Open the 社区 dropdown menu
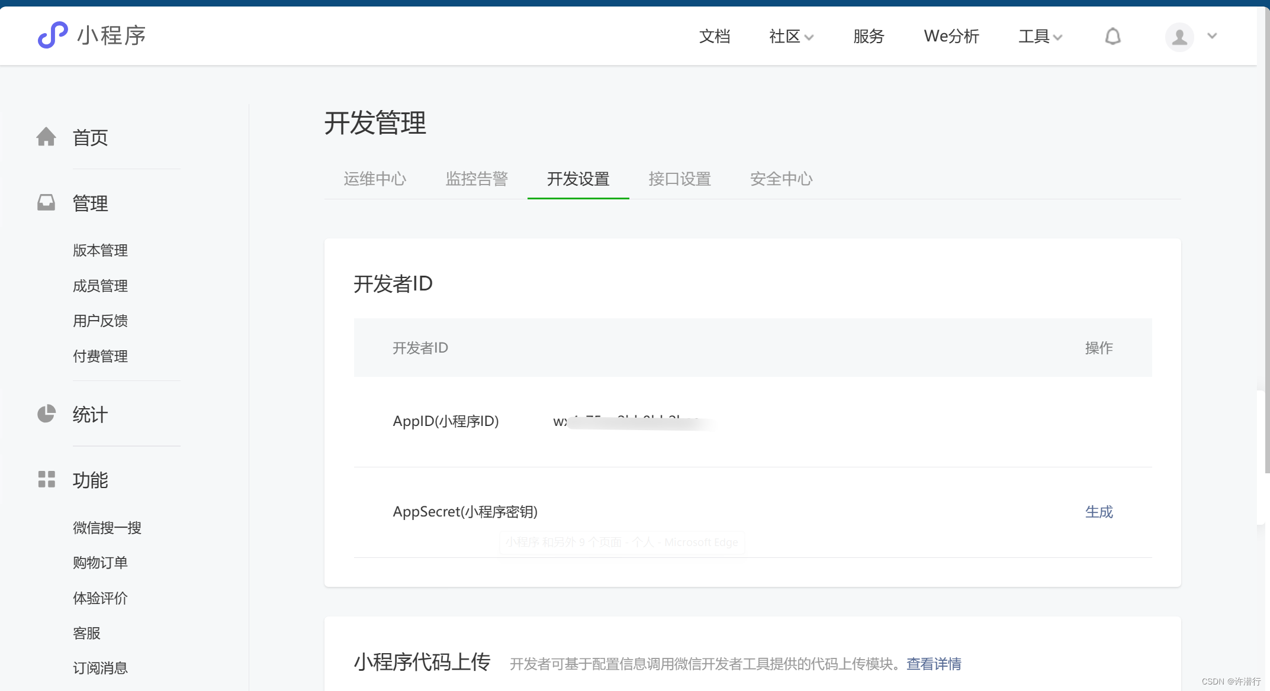This screenshot has height=691, width=1270. pyautogui.click(x=791, y=37)
